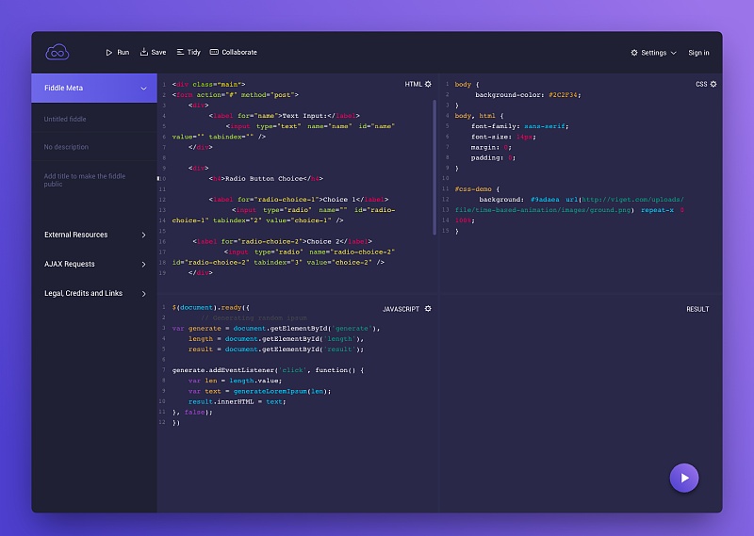Click the Settings gear icon in header
The height and width of the screenshot is (536, 754).
[634, 53]
